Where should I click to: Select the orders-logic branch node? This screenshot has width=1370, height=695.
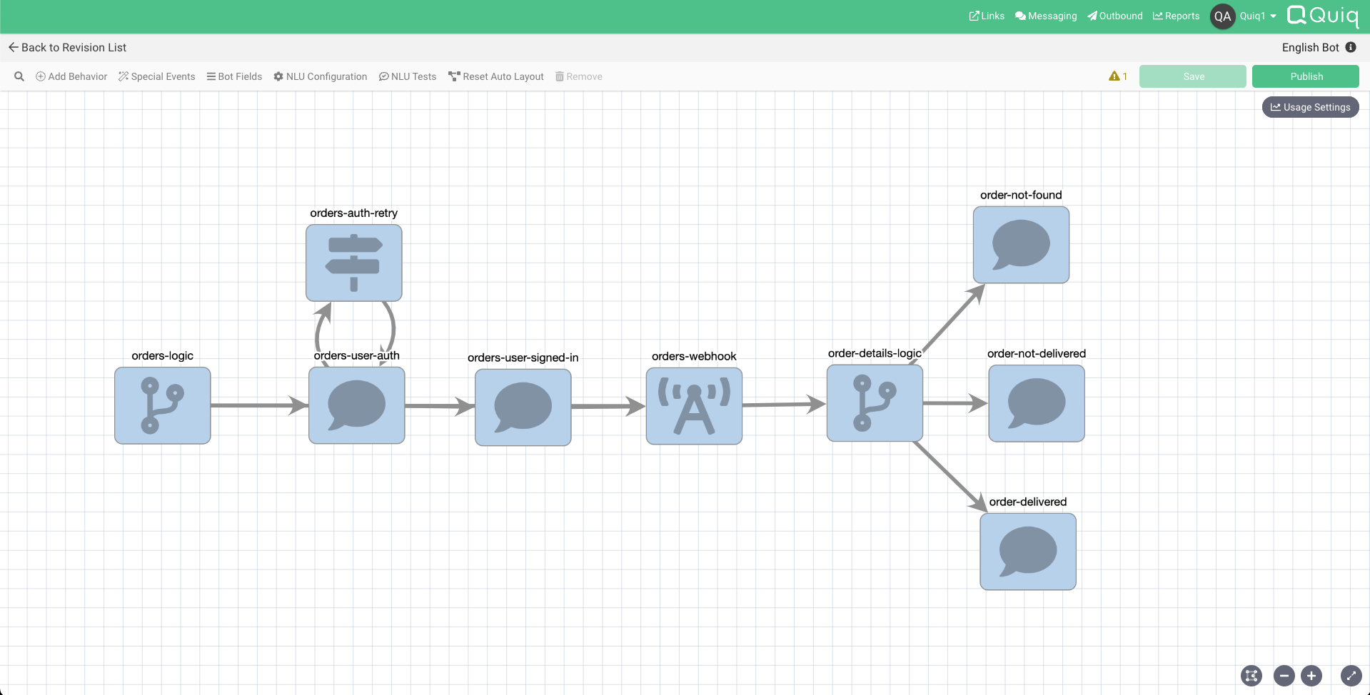point(163,405)
